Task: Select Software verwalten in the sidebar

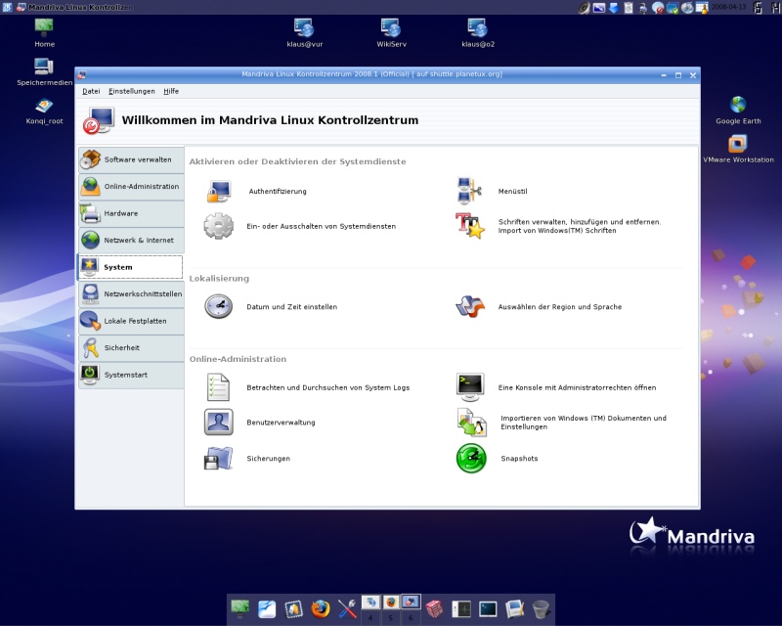Action: (x=131, y=159)
